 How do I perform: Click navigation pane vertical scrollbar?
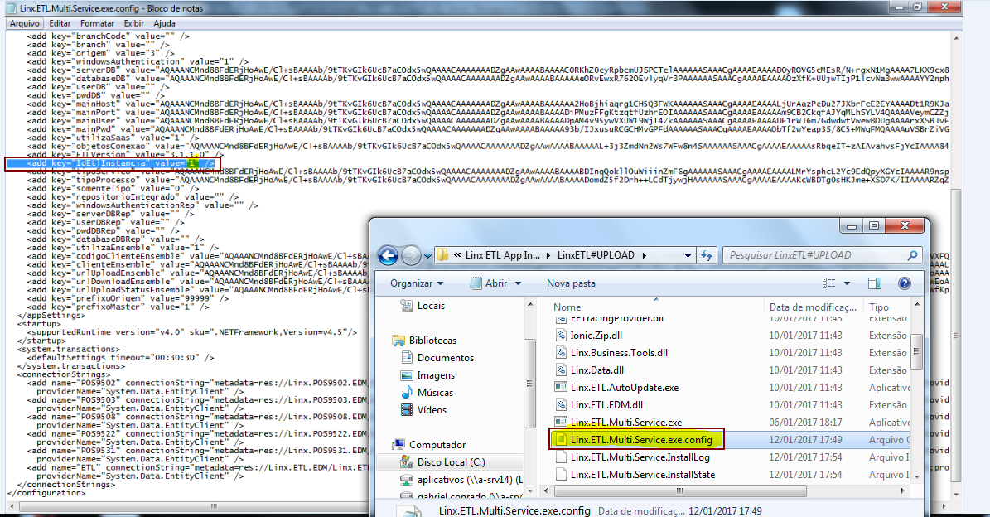529,383
